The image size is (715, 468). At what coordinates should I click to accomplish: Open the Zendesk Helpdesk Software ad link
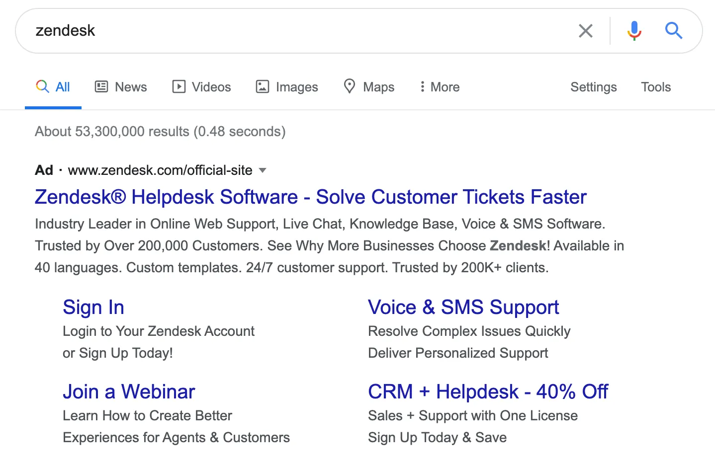[310, 197]
